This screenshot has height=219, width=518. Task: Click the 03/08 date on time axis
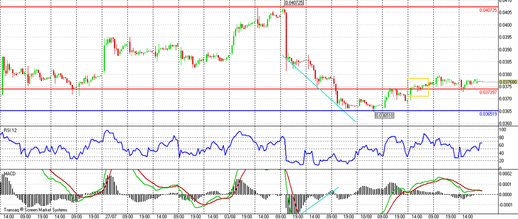click(231, 216)
